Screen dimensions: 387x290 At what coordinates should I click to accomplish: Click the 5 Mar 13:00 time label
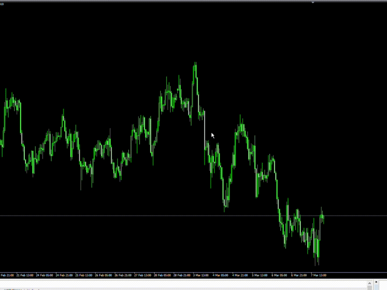[260, 275]
